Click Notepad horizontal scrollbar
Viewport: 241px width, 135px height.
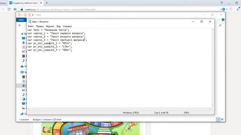pos(119,109)
